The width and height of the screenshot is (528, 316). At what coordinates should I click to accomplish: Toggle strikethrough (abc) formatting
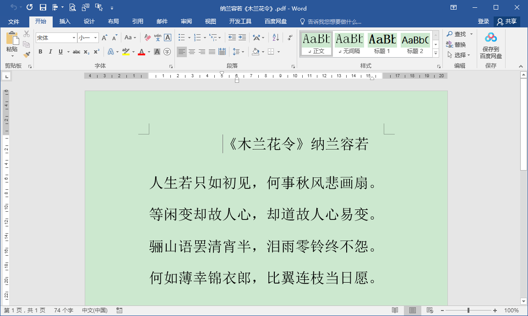76,52
